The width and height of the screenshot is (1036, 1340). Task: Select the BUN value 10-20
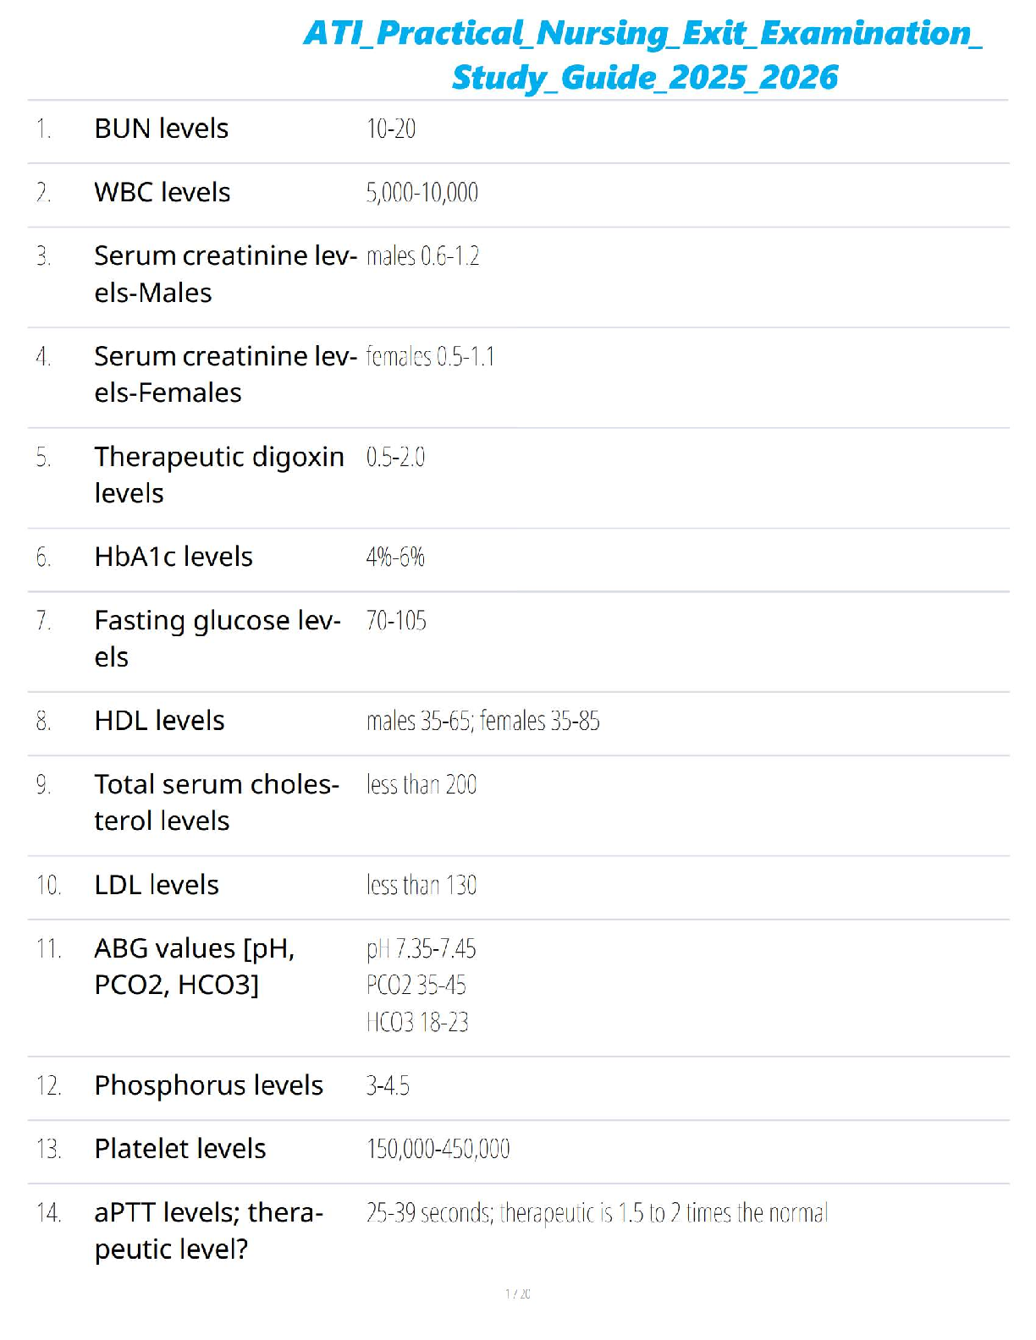[x=390, y=129]
